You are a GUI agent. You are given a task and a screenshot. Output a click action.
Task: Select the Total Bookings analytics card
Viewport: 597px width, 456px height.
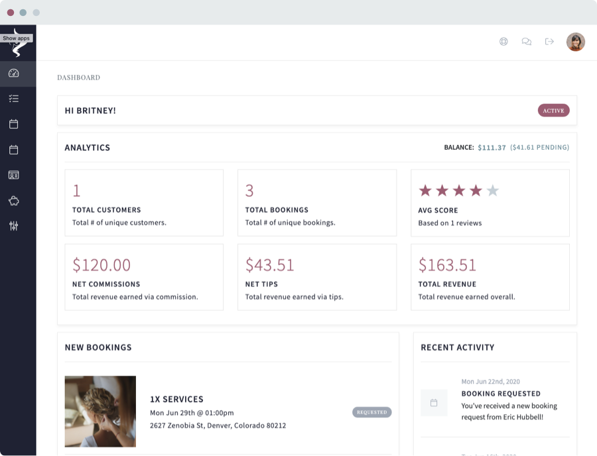(317, 203)
